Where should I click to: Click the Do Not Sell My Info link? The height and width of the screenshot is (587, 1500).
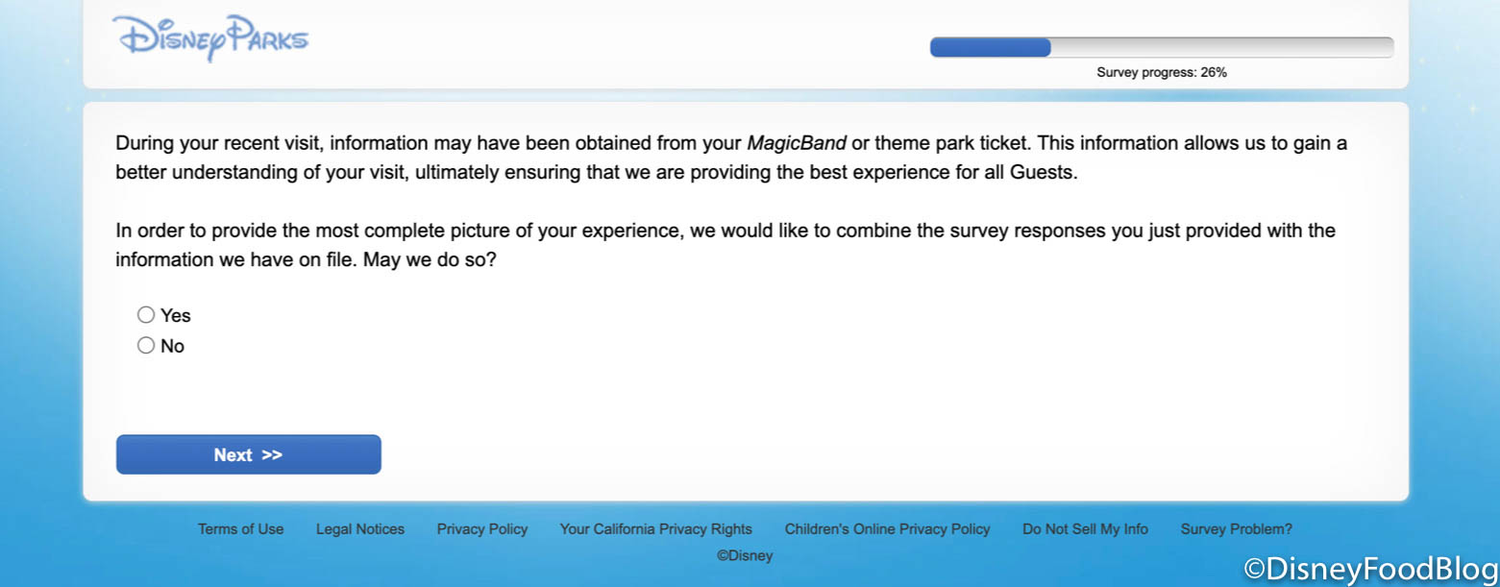[x=1085, y=529]
